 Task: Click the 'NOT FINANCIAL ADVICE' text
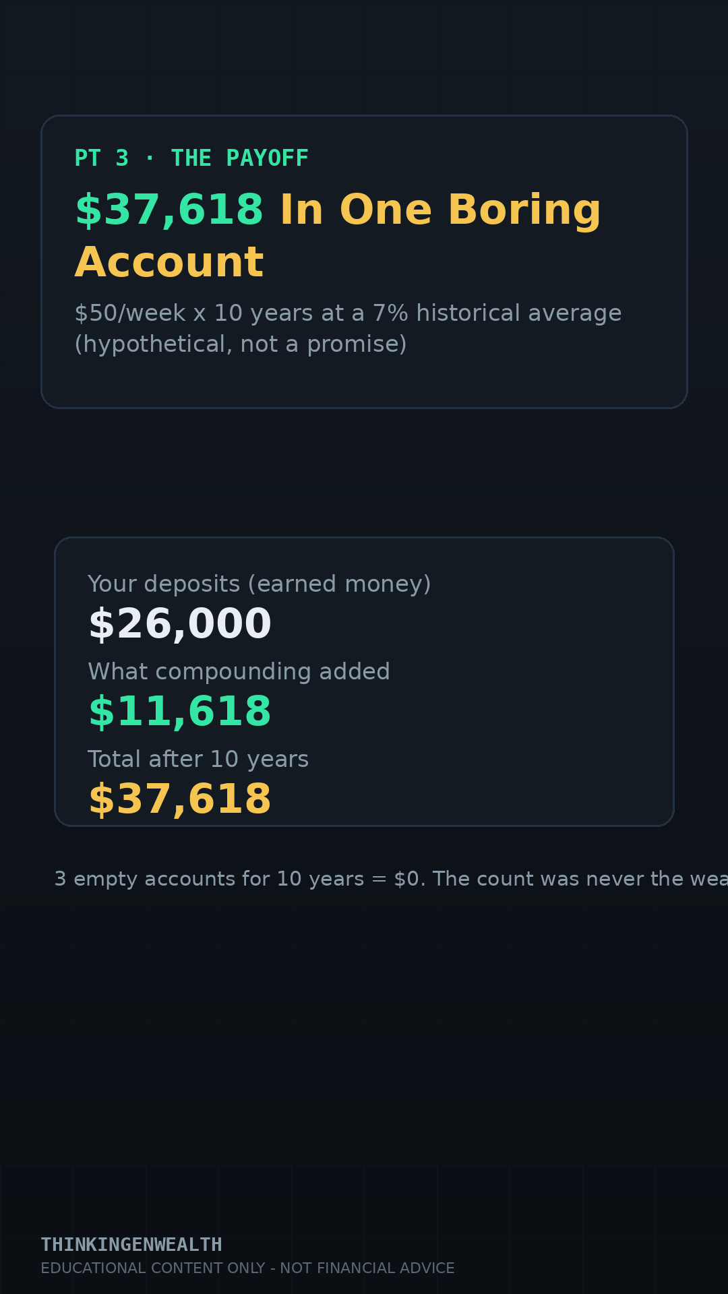coord(367,1268)
